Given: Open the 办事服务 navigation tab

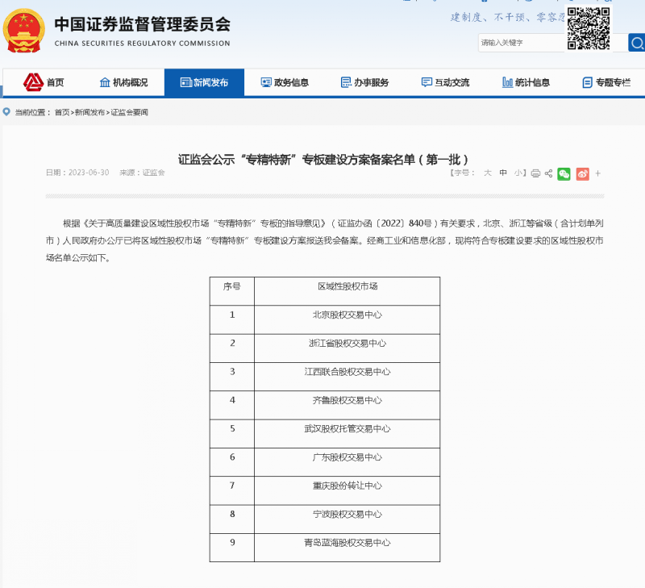Looking at the screenshot, I should coord(365,82).
